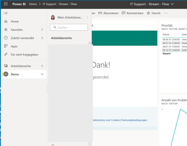Image resolution: width=187 pixels, height=146 pixels.
Task: Click the Demo workspace avatar icon
Action: click(6, 74)
